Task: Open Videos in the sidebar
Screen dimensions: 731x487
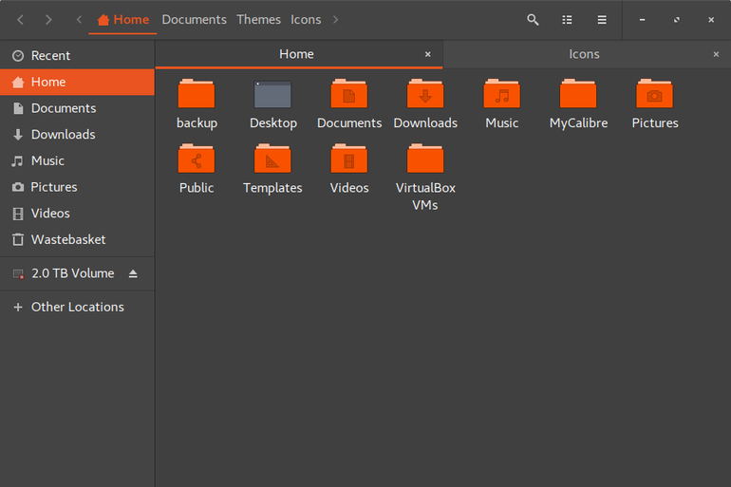Action: pyautogui.click(x=77, y=214)
